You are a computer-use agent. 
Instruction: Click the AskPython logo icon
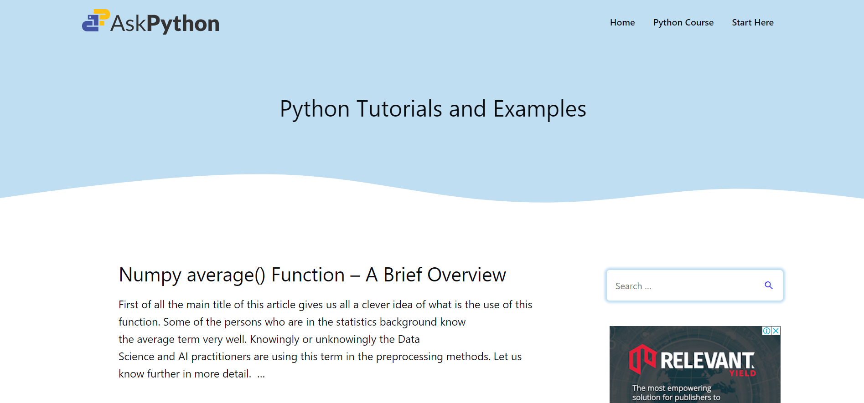(x=96, y=21)
